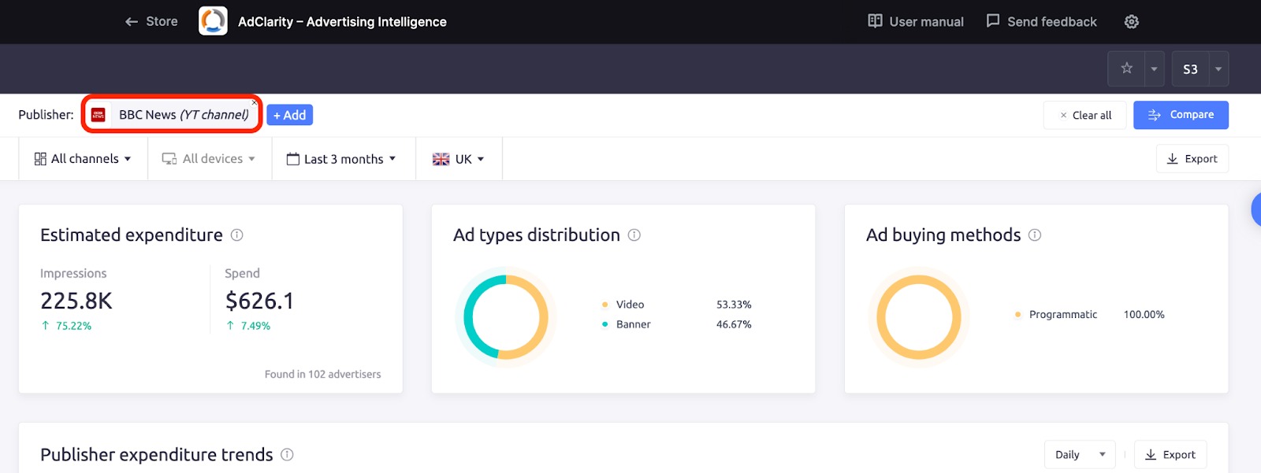1261x473 pixels.
Task: Click the favorites star icon
Action: click(x=1126, y=68)
